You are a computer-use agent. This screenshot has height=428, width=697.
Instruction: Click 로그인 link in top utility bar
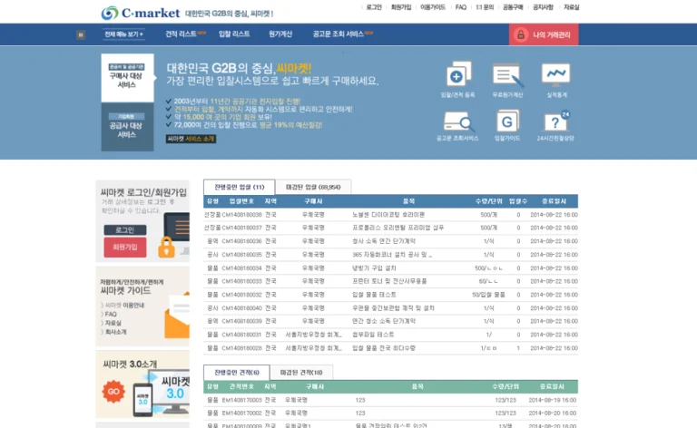tap(374, 7)
